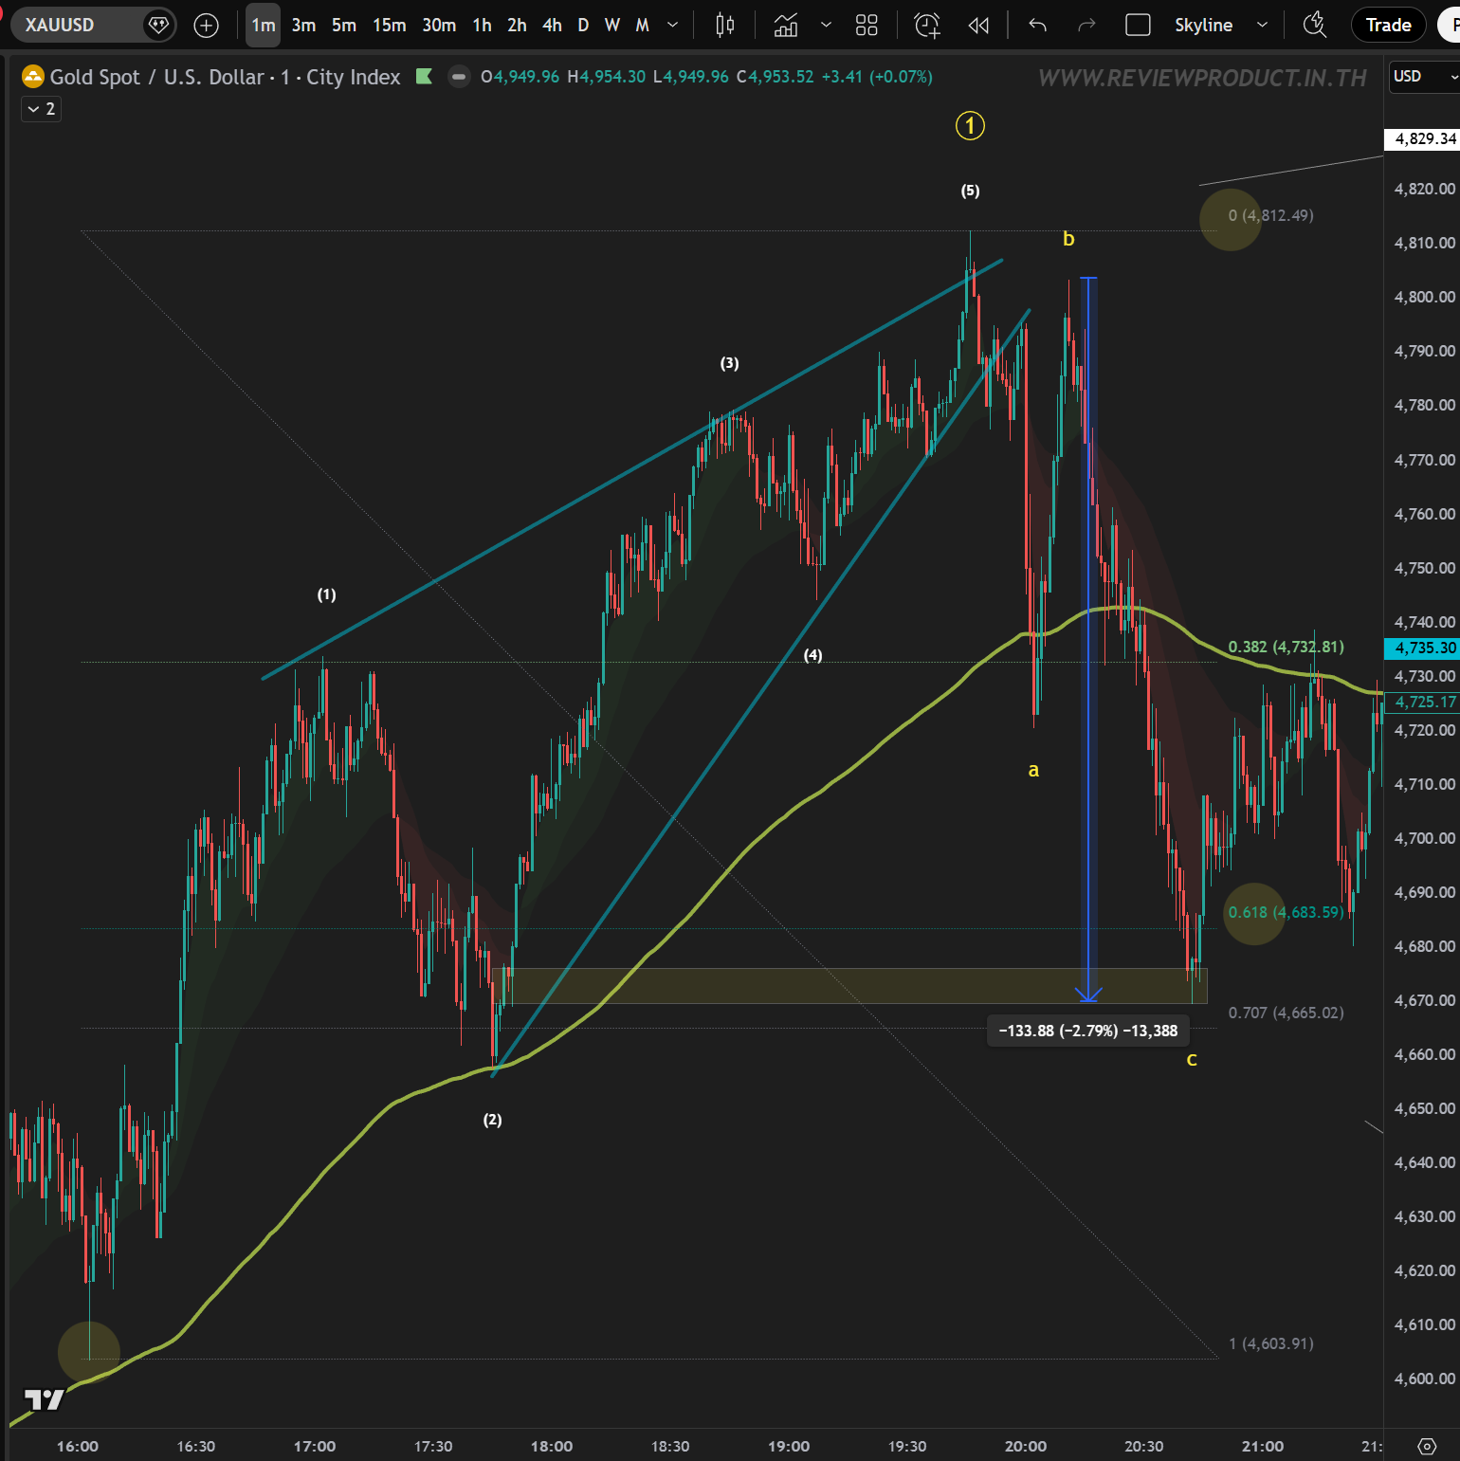Viewport: 1460px width, 1461px height.
Task: Expand the timeframe list chevron
Action: pyautogui.click(x=673, y=26)
